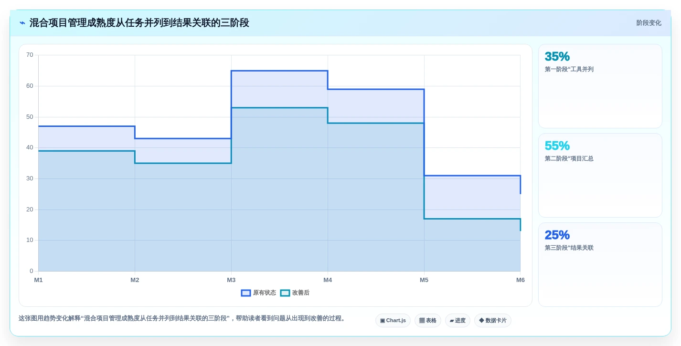
Task: Click the 原有状态 blue legend swatch
Action: tap(246, 293)
